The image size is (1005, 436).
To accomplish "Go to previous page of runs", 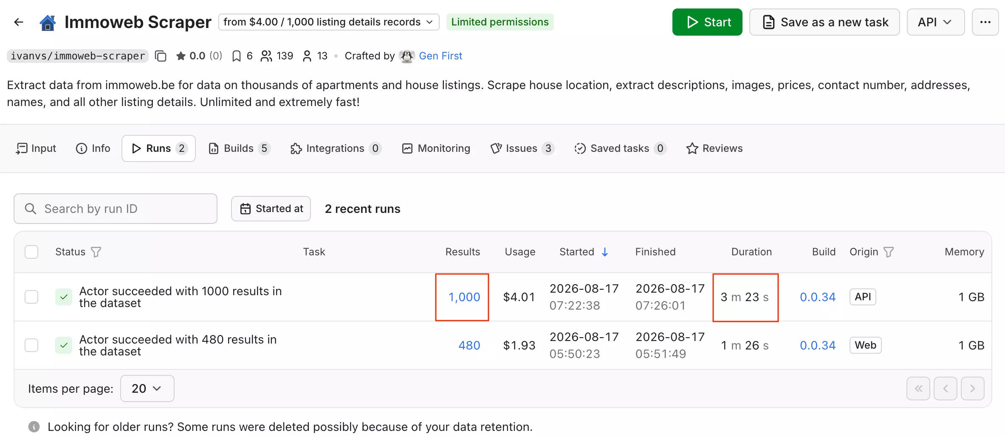I will pyautogui.click(x=946, y=388).
